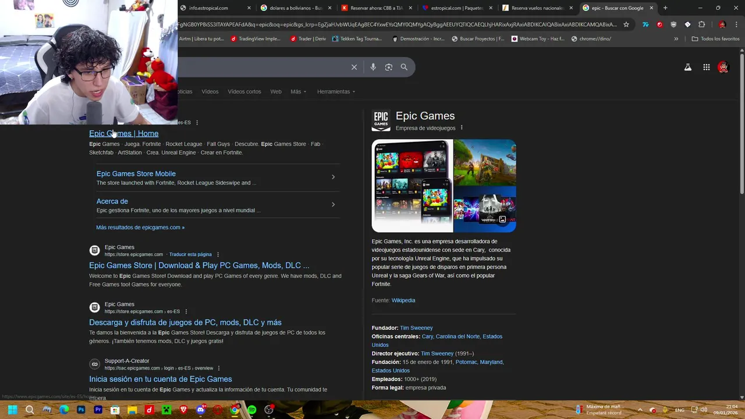The height and width of the screenshot is (419, 745).
Task: Show more images in Epic Games panel
Action: click(502, 219)
